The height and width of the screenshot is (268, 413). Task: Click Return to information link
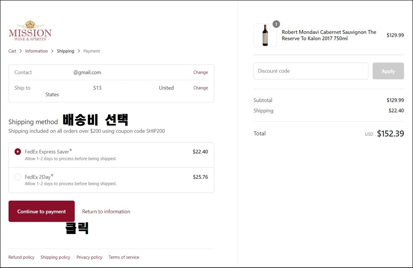click(106, 211)
